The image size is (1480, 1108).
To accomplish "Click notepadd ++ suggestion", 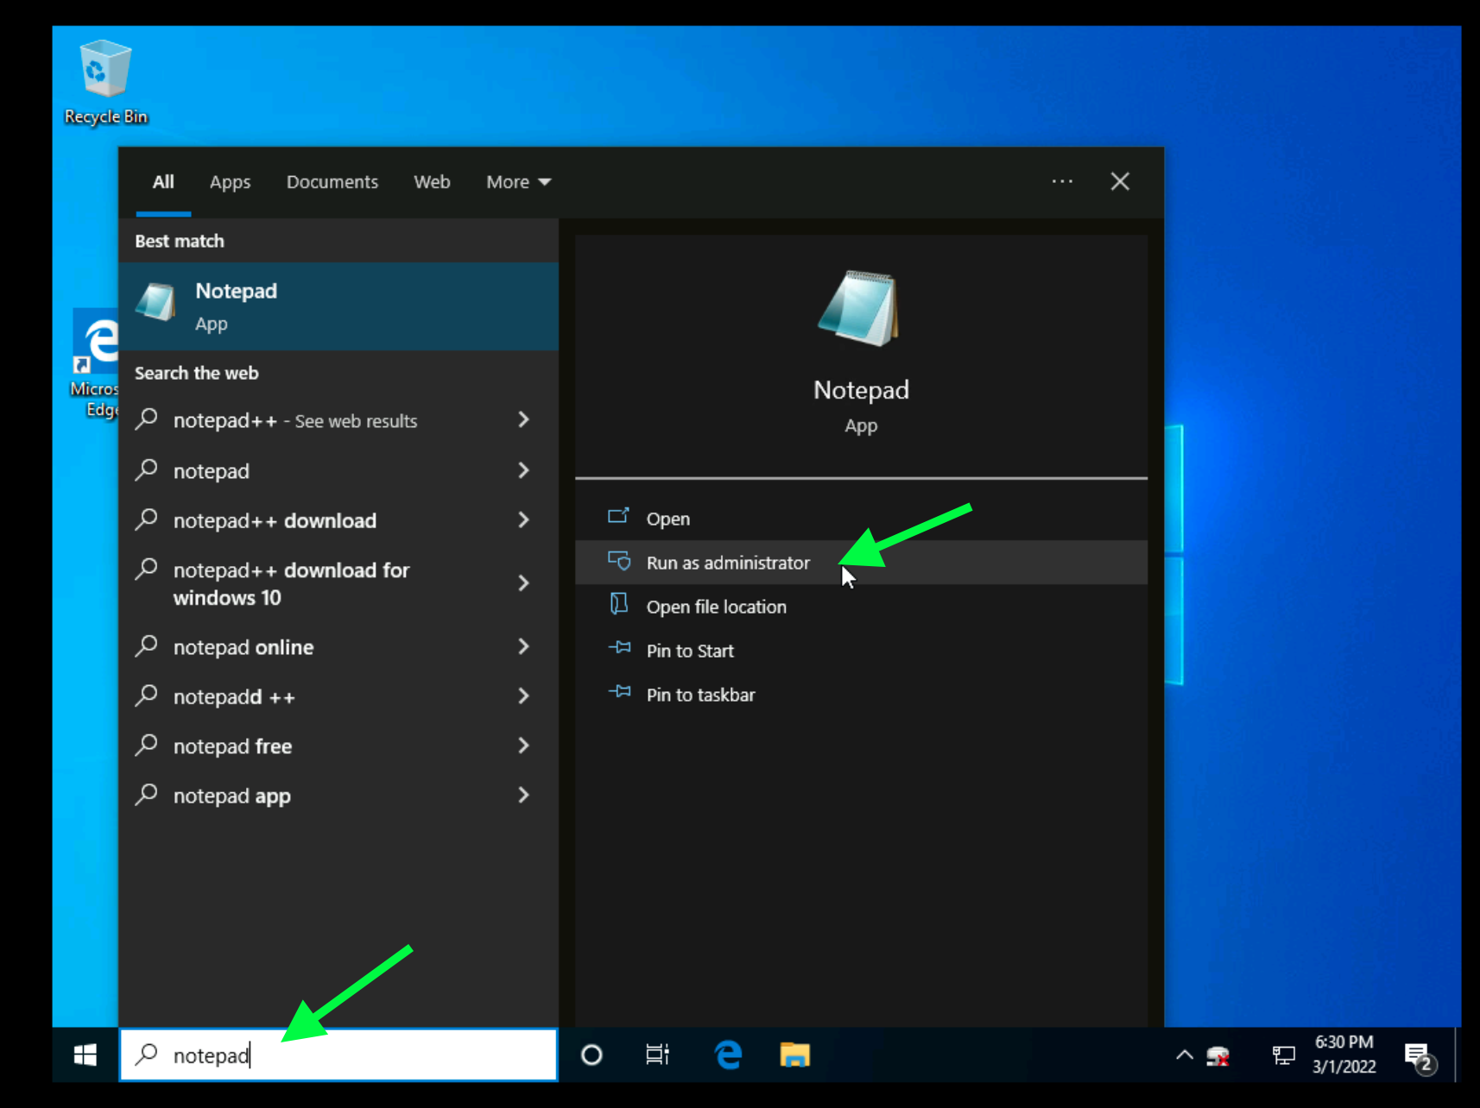I will 338,696.
